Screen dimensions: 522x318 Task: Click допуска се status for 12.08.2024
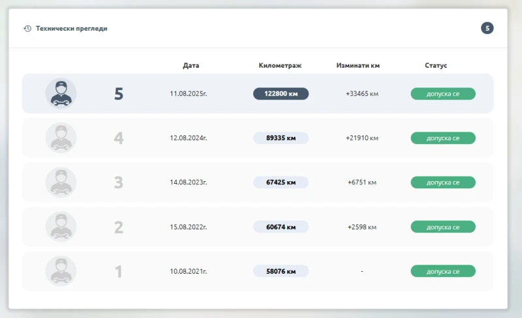(x=442, y=138)
